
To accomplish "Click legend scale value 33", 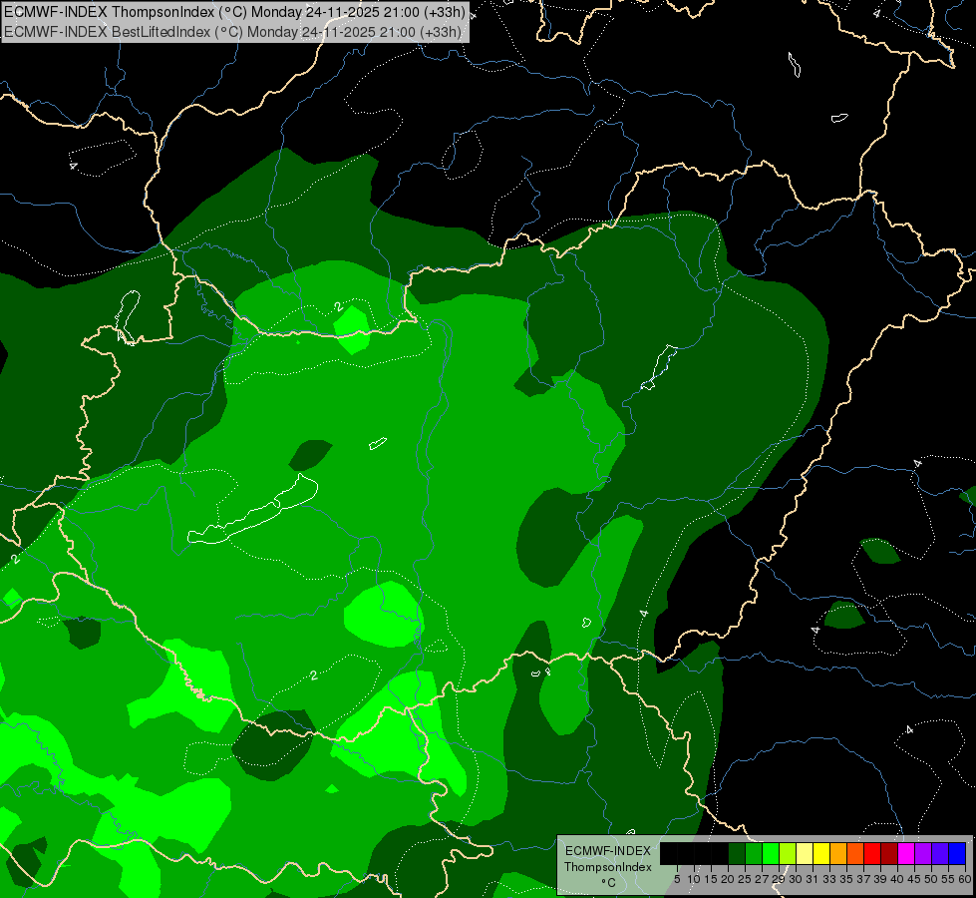I will [x=829, y=879].
